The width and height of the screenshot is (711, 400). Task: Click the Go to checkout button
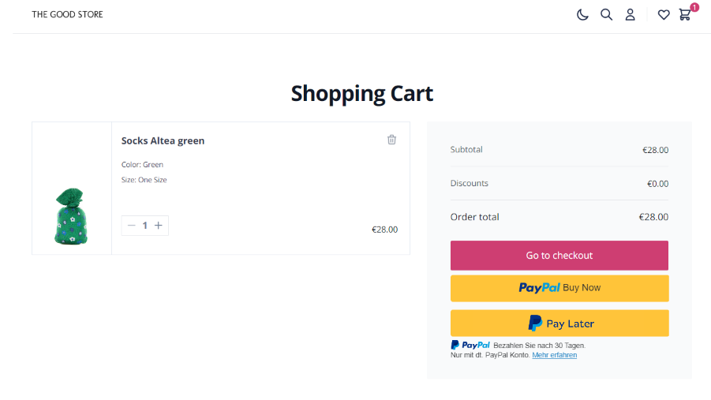coord(559,256)
